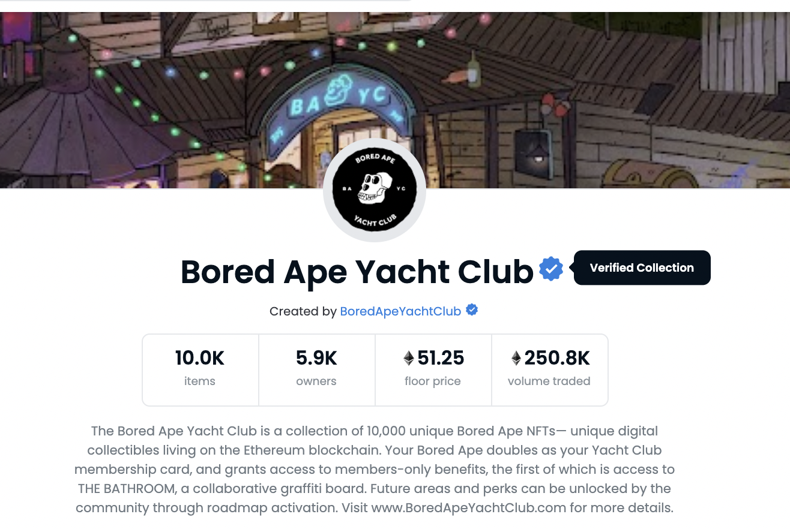Select the 10.0K items stat box
790x529 pixels.
(200, 369)
